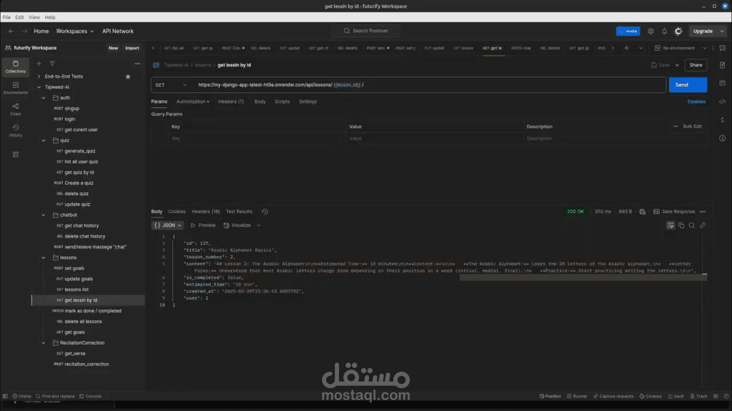Click the sync status icon beside Upgrade
The width and height of the screenshot is (732, 411).
click(679, 31)
